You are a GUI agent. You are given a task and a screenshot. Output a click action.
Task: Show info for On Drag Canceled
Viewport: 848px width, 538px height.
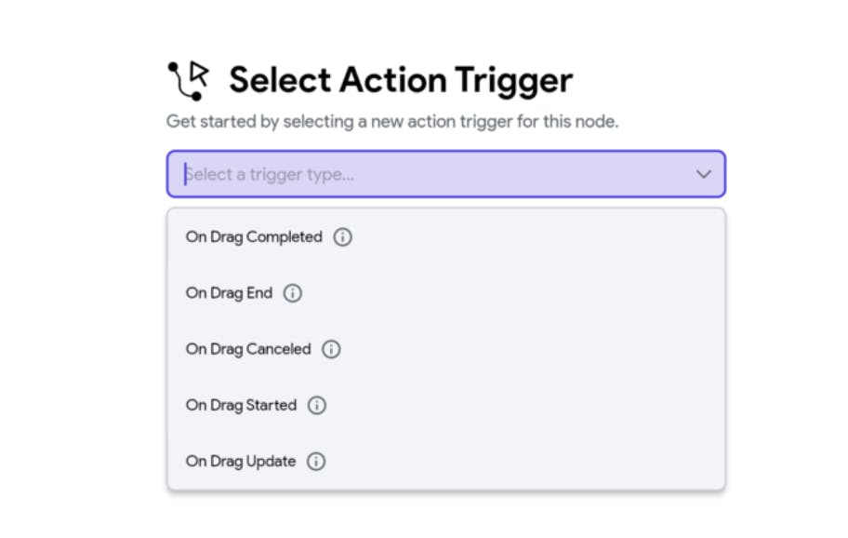(x=331, y=349)
